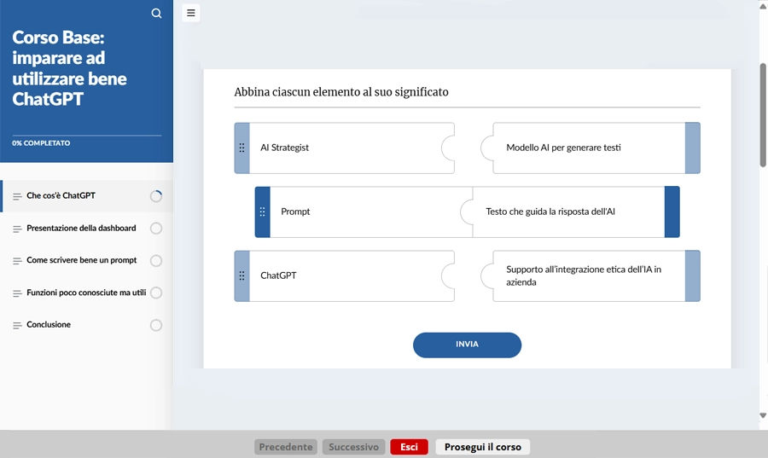Click lesson list icon beside Conclusione
This screenshot has width=768, height=458.
pos(17,326)
